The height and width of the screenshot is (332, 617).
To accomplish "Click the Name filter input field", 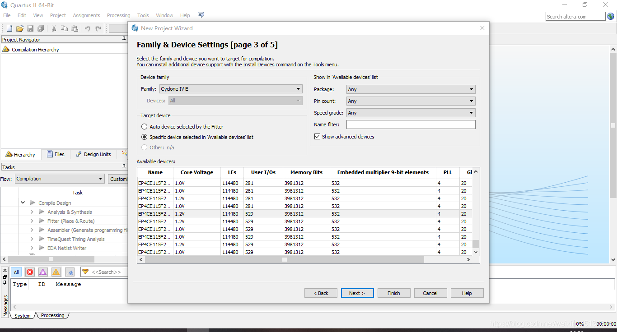I will click(x=411, y=124).
